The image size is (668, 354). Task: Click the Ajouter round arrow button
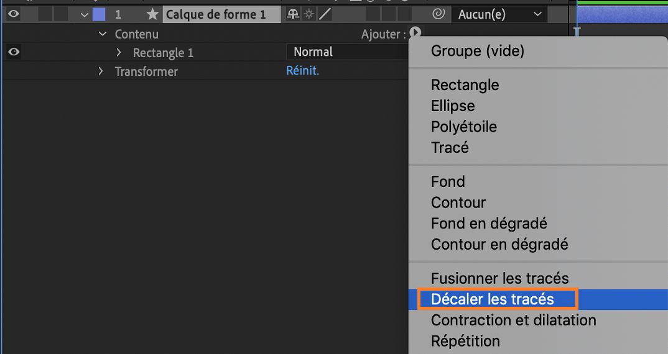tap(415, 34)
